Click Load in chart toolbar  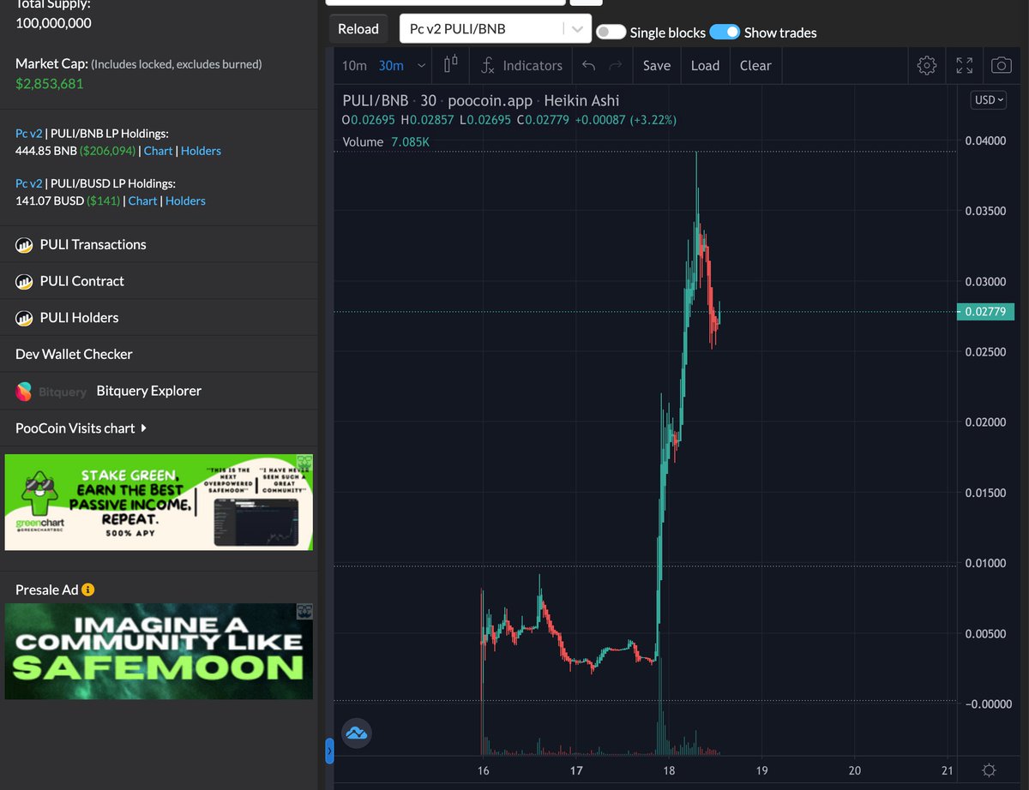(705, 65)
